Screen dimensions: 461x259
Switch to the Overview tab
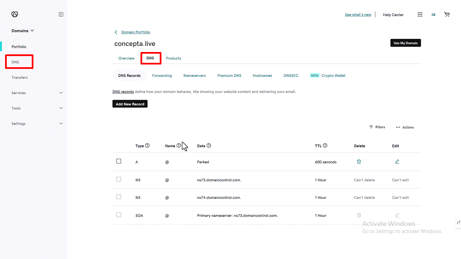tap(126, 58)
